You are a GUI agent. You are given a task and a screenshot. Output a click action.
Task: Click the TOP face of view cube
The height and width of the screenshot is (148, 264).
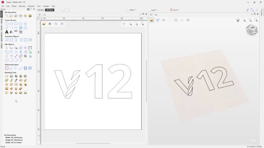tap(252, 27)
